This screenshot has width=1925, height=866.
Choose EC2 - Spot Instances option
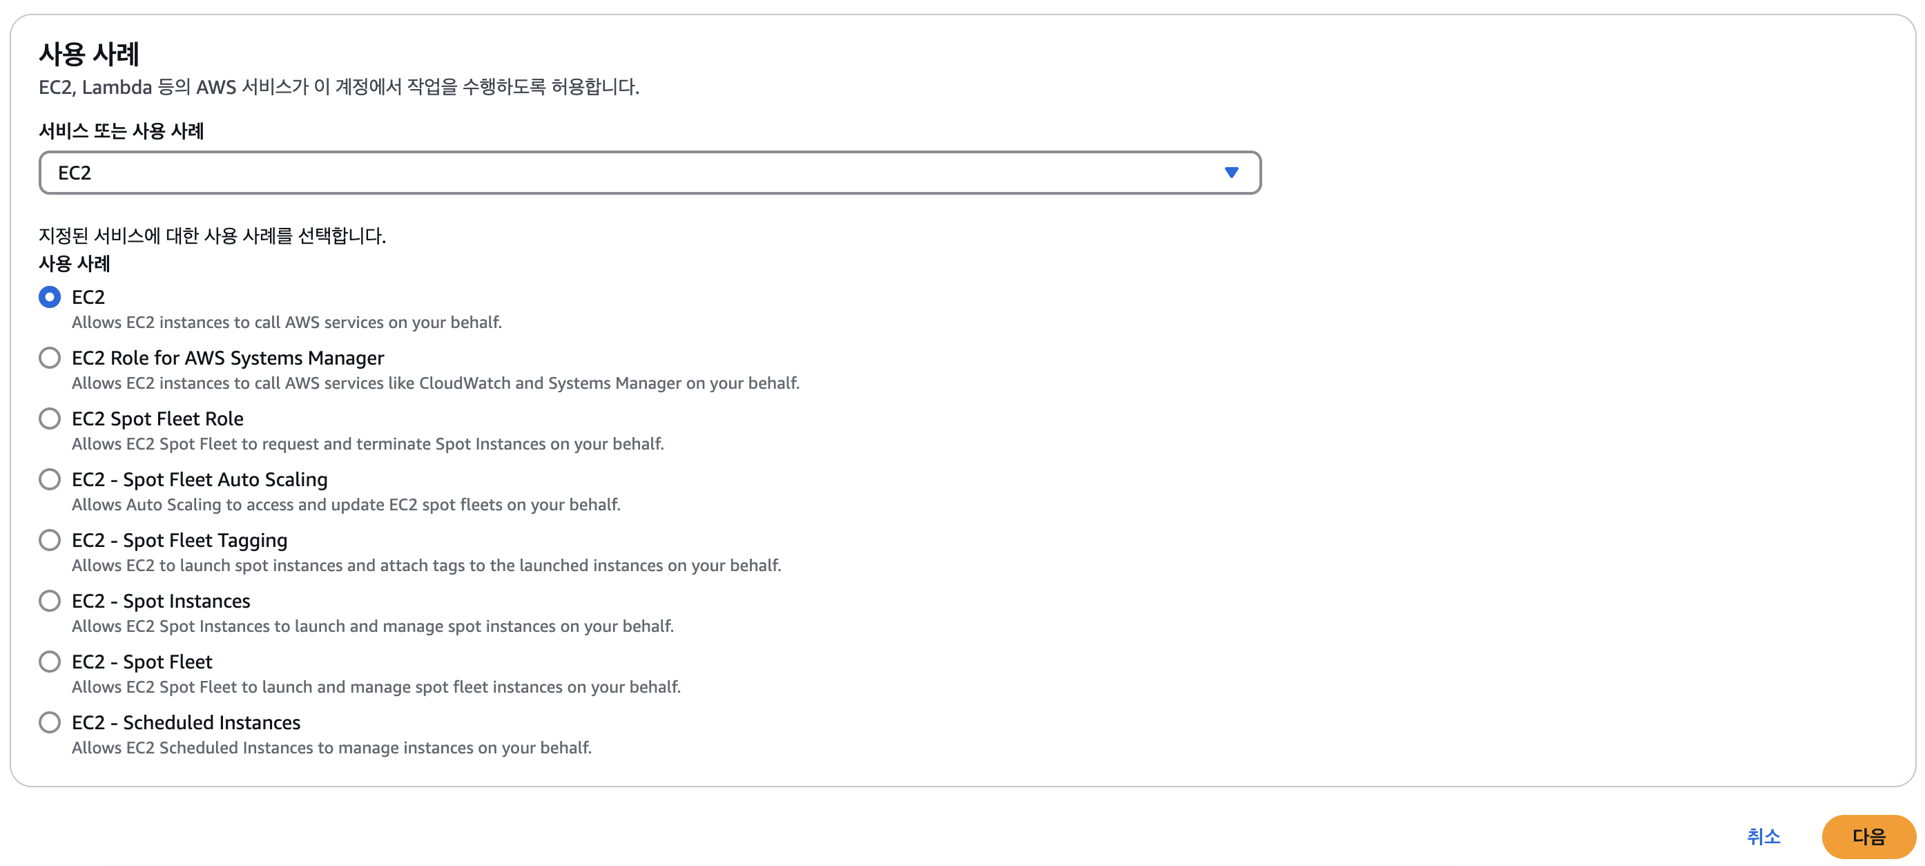pos(49,601)
